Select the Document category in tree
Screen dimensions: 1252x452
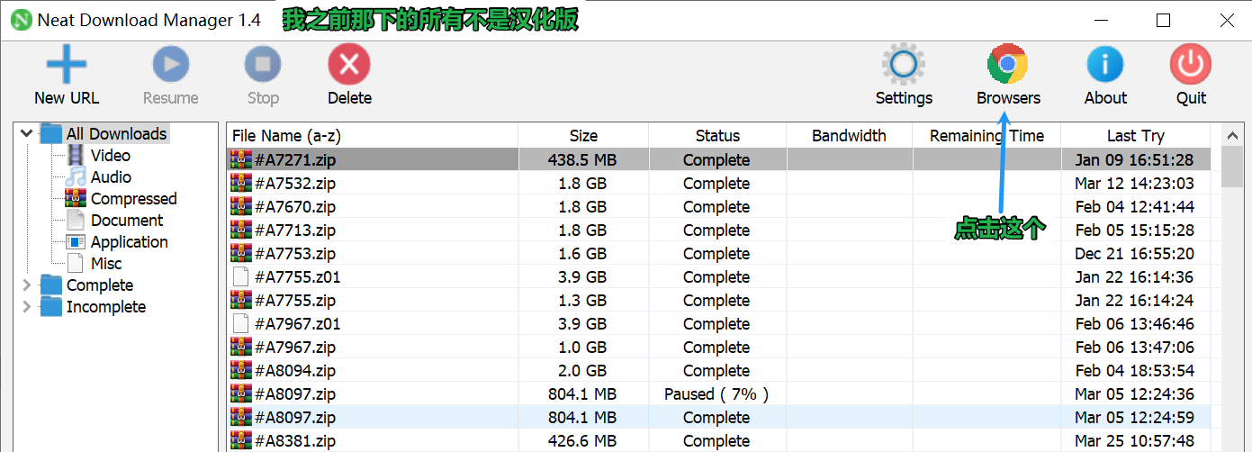(127, 221)
